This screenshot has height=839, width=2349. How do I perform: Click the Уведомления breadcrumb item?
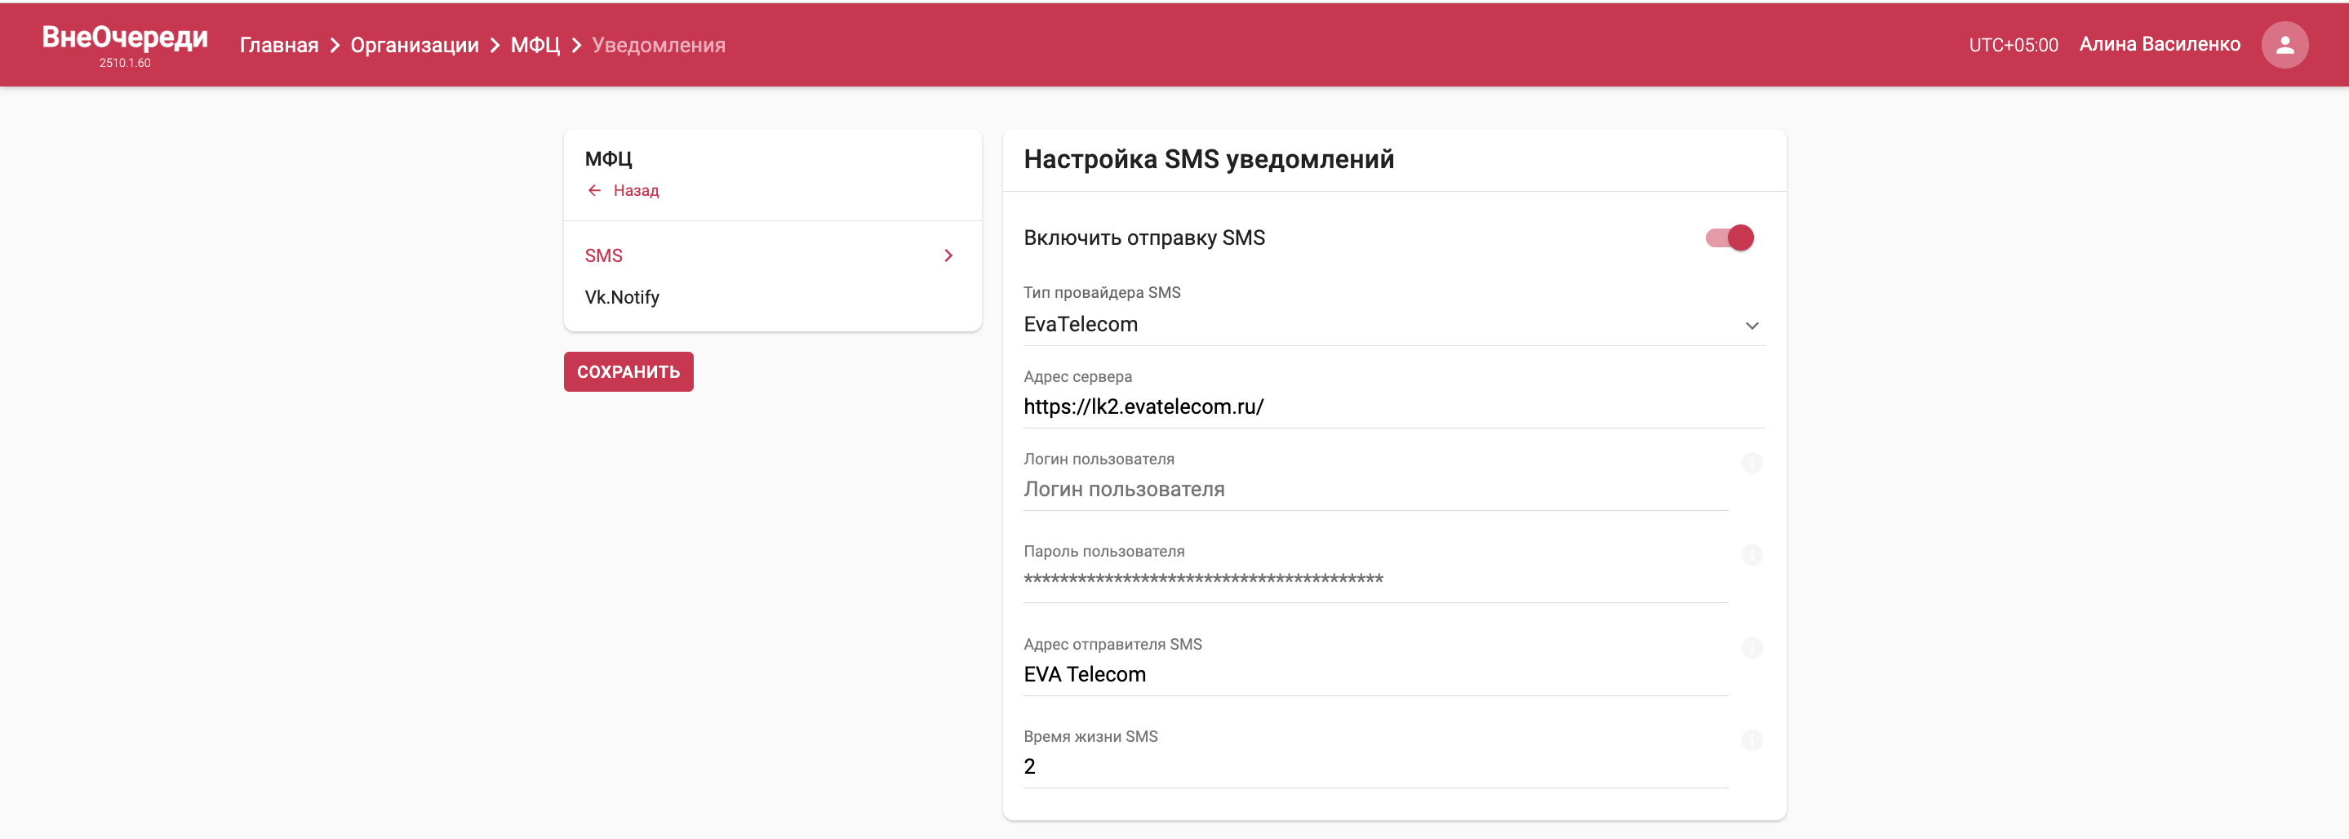[x=659, y=45]
